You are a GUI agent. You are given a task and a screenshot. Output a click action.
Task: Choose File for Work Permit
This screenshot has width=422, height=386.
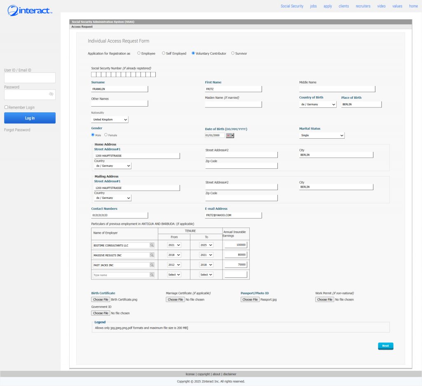(325, 300)
